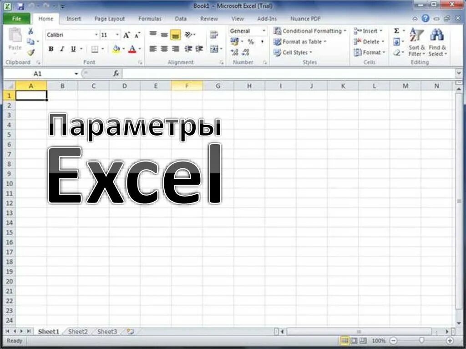Image resolution: width=466 pixels, height=349 pixels.
Task: Click Accounting Number Format icon
Action: point(234,41)
